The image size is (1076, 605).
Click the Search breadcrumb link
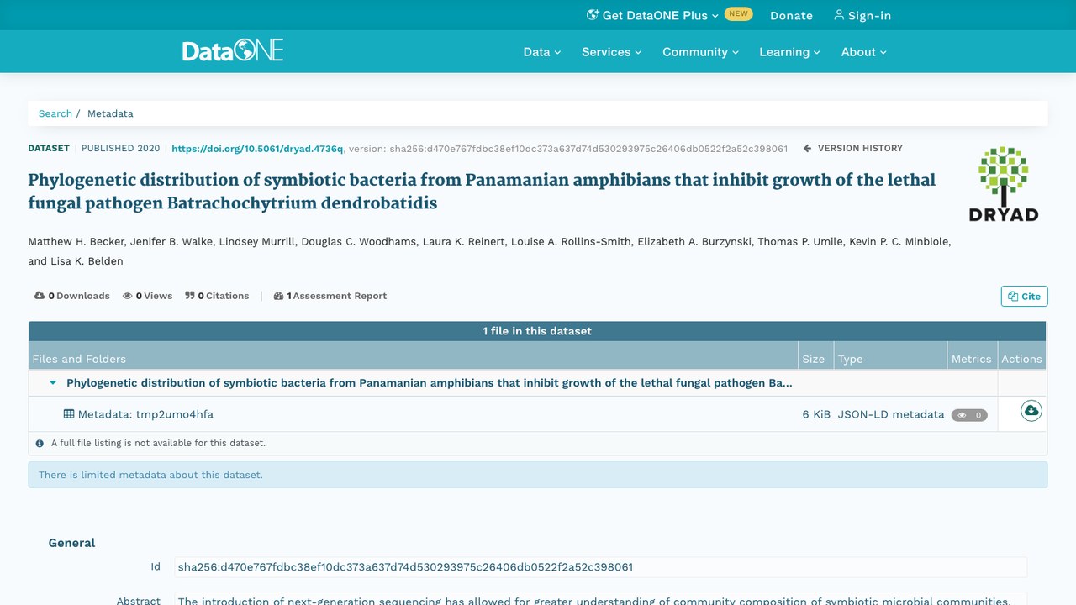pyautogui.click(x=55, y=113)
